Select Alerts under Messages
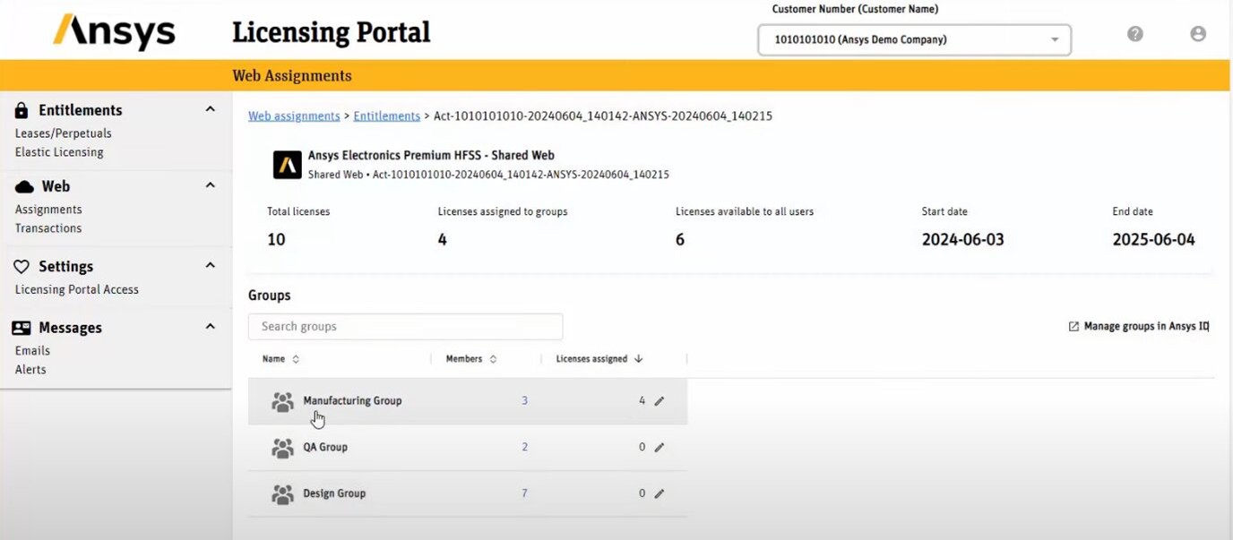This screenshot has width=1233, height=540. coord(30,369)
